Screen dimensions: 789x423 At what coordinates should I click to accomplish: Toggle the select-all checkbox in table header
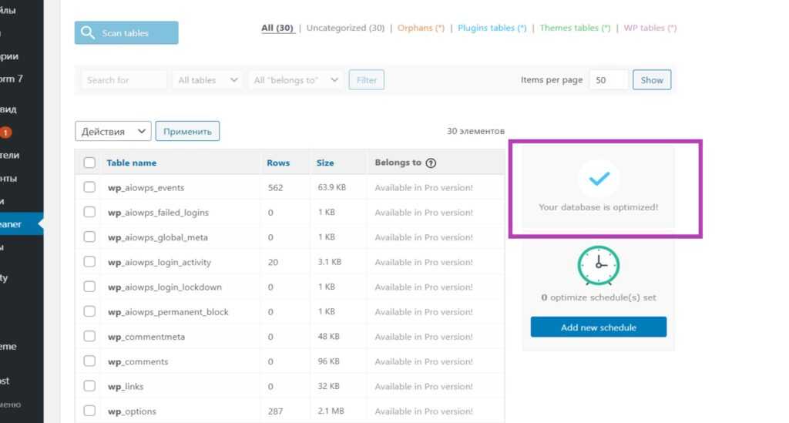(x=89, y=163)
